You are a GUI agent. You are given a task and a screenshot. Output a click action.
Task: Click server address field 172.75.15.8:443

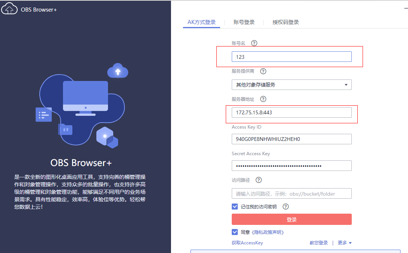coord(292,112)
